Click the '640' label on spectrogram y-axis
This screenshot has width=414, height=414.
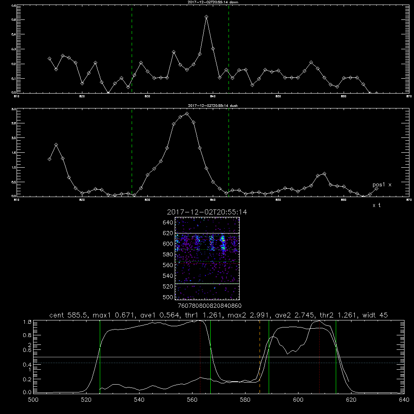(x=168, y=222)
